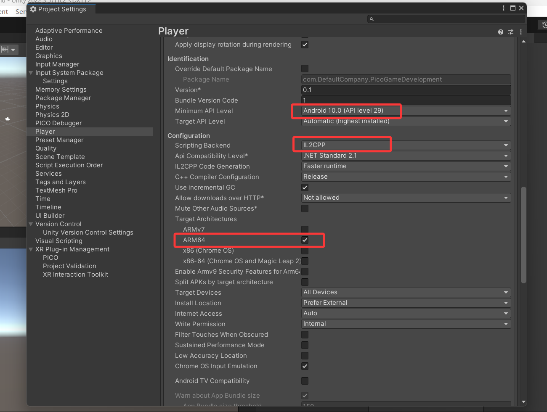
Task: Change the Scripting Backend dropdown
Action: pyautogui.click(x=406, y=145)
